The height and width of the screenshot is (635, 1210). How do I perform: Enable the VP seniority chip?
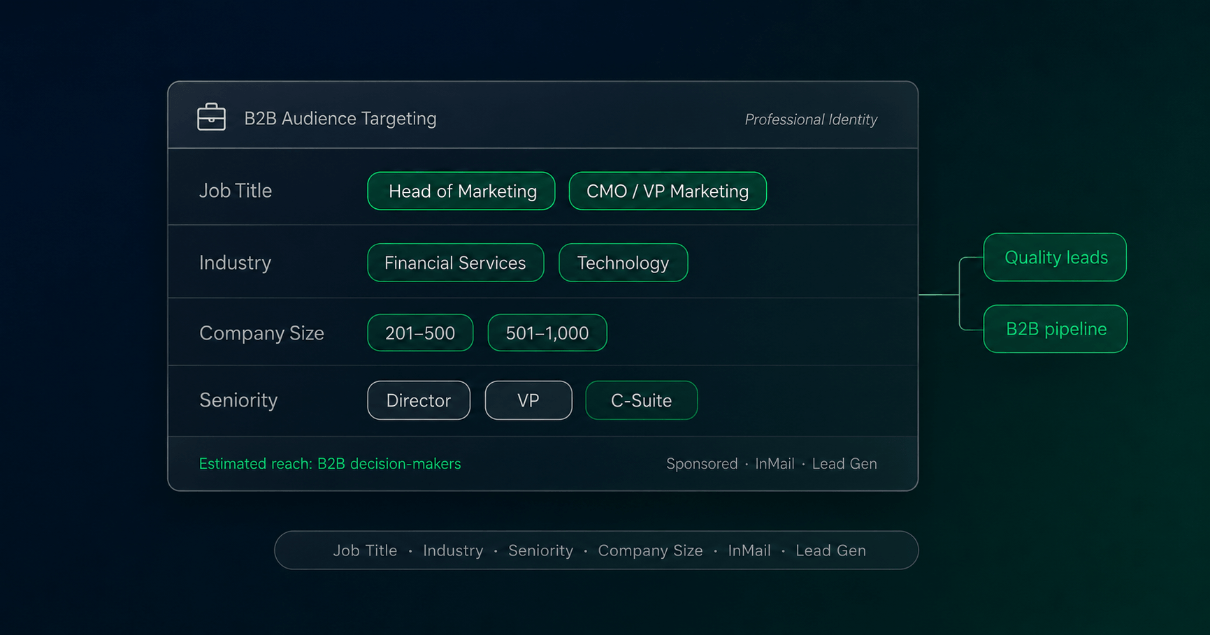tap(528, 400)
